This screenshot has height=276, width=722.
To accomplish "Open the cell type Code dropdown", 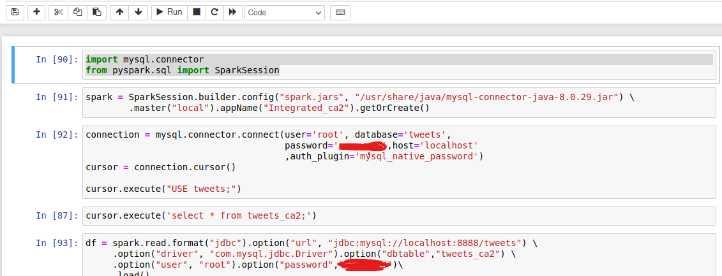I will pyautogui.click(x=285, y=13).
